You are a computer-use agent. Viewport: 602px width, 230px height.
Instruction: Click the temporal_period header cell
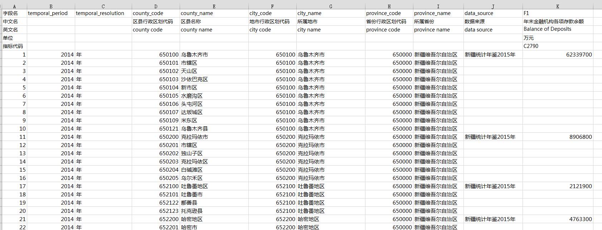tap(51, 13)
